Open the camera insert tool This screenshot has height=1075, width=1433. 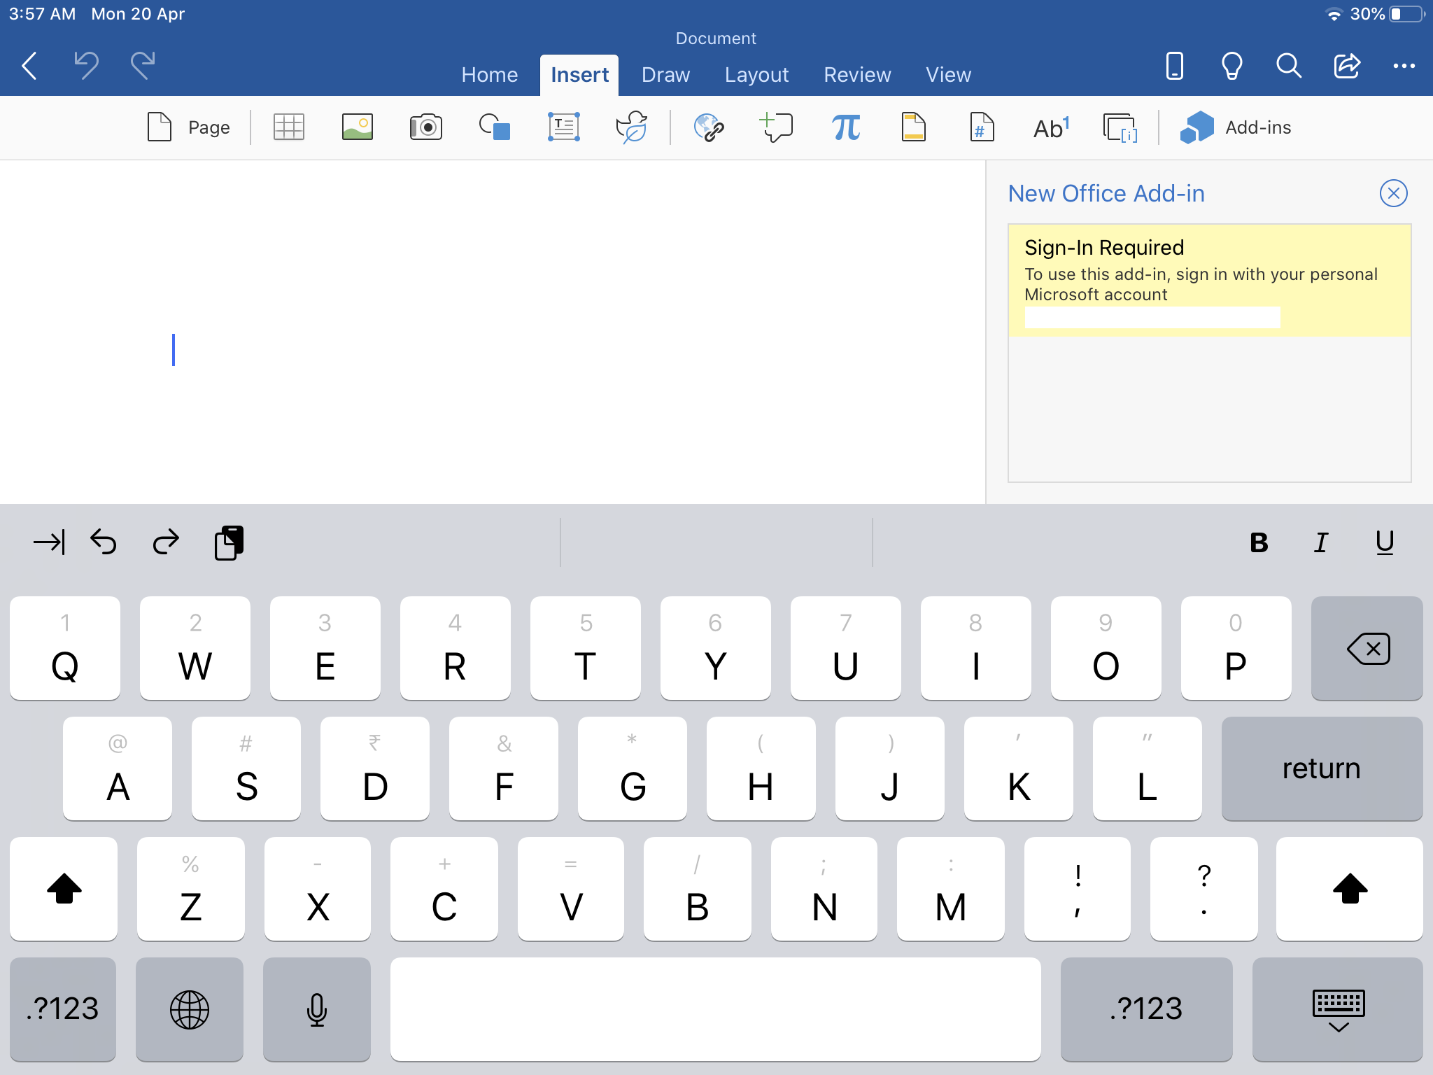[x=425, y=127]
